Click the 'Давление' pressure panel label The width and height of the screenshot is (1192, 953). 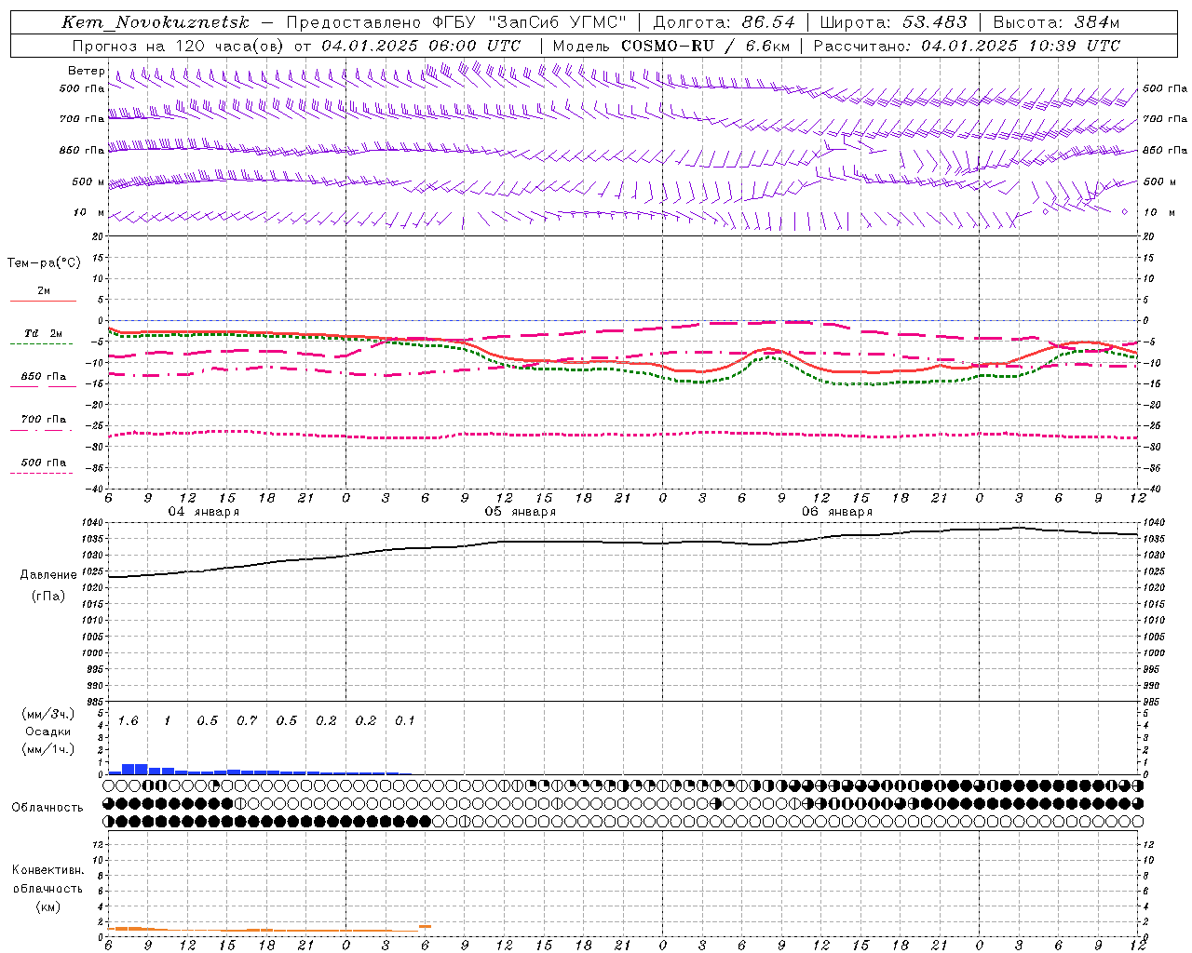[48, 575]
